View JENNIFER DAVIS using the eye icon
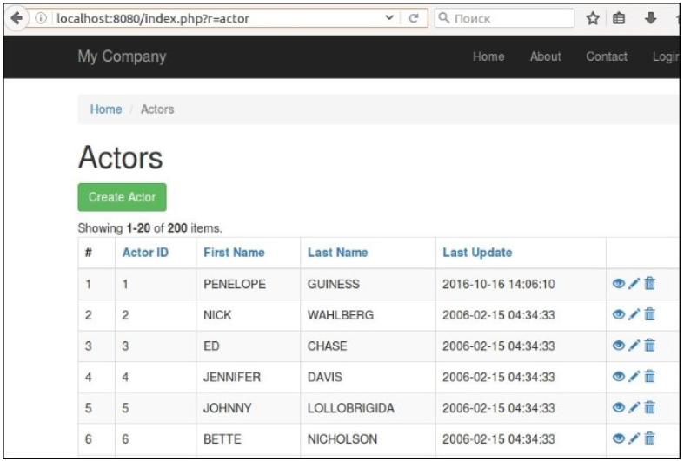 [x=618, y=377]
